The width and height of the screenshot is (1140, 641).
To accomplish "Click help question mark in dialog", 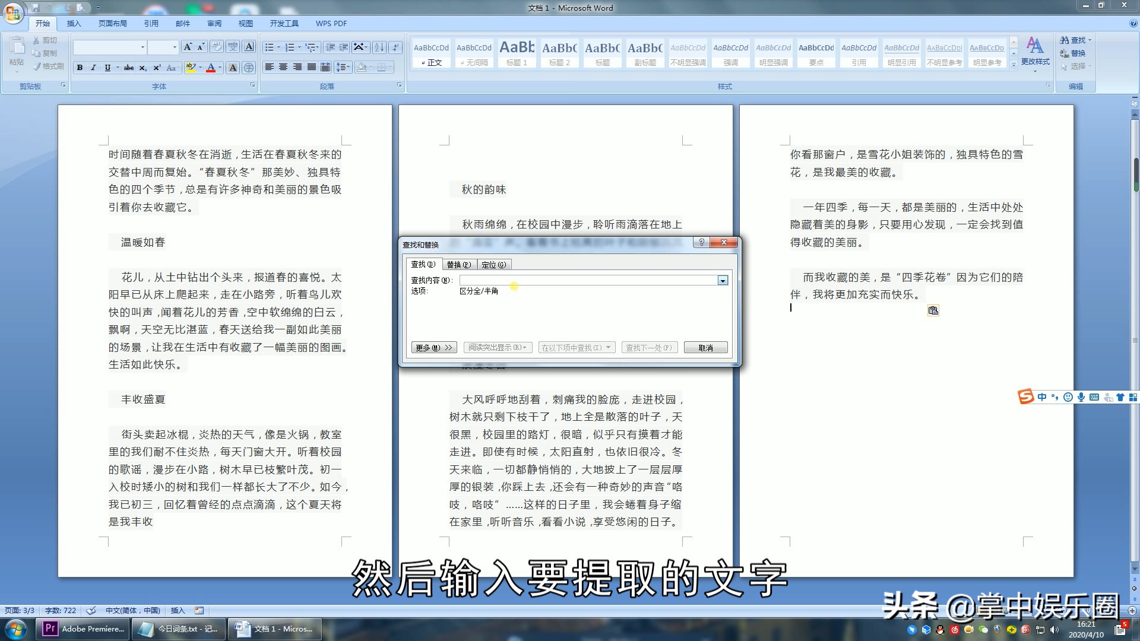I will (701, 242).
